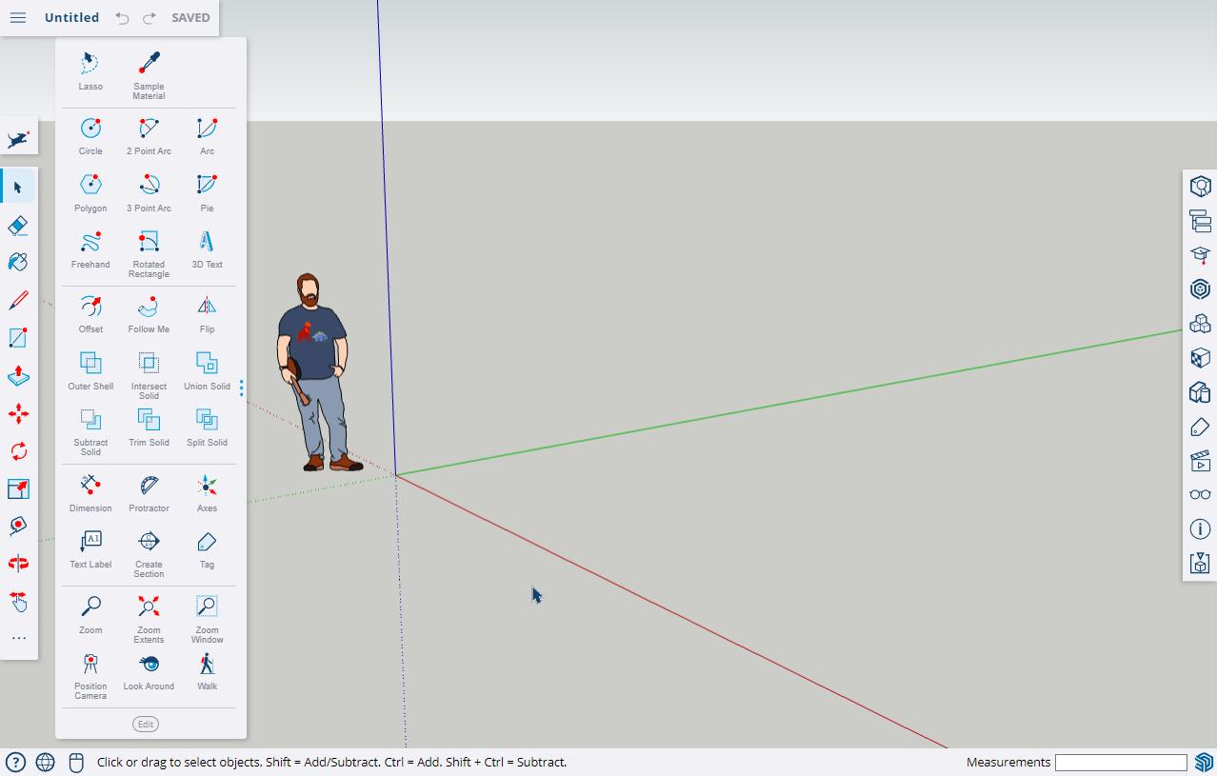Click the Edit button below the palette

(145, 724)
